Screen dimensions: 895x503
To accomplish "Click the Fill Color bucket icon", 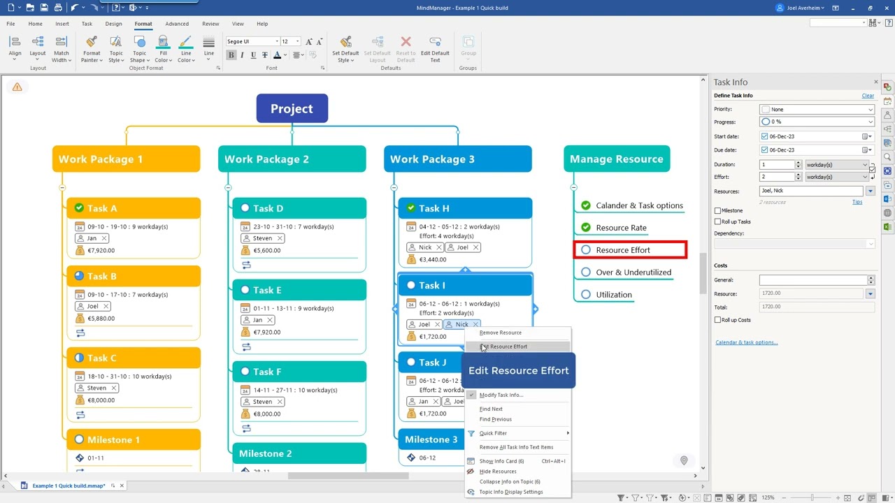I will coord(163,43).
